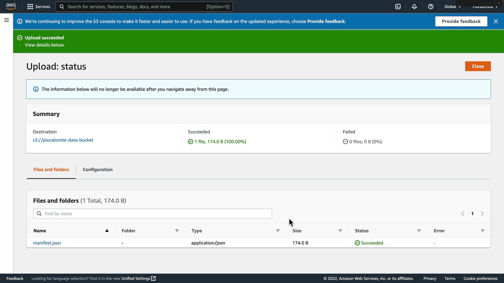The width and height of the screenshot is (504, 283).
Task: Expand the left hamburger navigation menu
Action: pos(7,20)
